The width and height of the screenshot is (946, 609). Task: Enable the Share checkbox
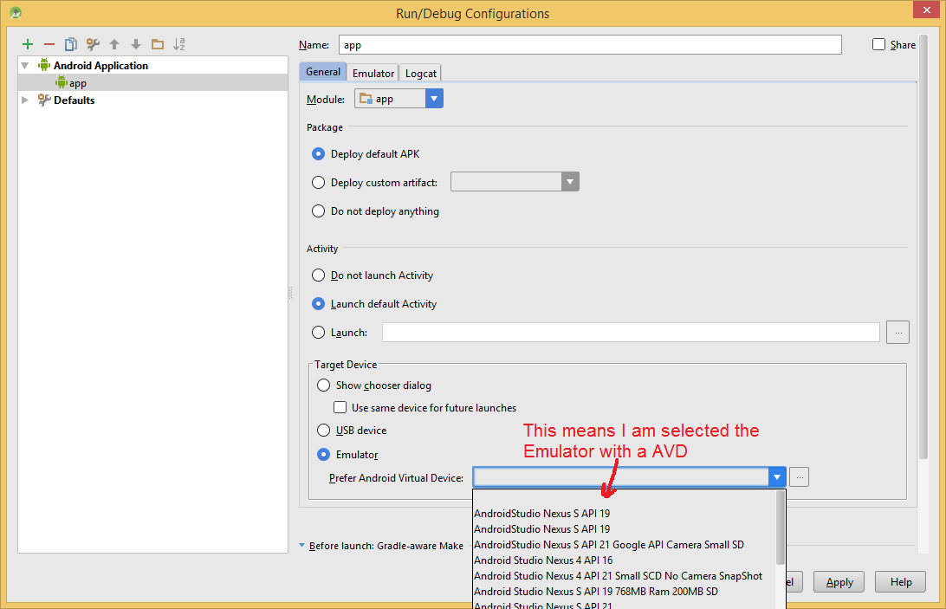tap(878, 44)
